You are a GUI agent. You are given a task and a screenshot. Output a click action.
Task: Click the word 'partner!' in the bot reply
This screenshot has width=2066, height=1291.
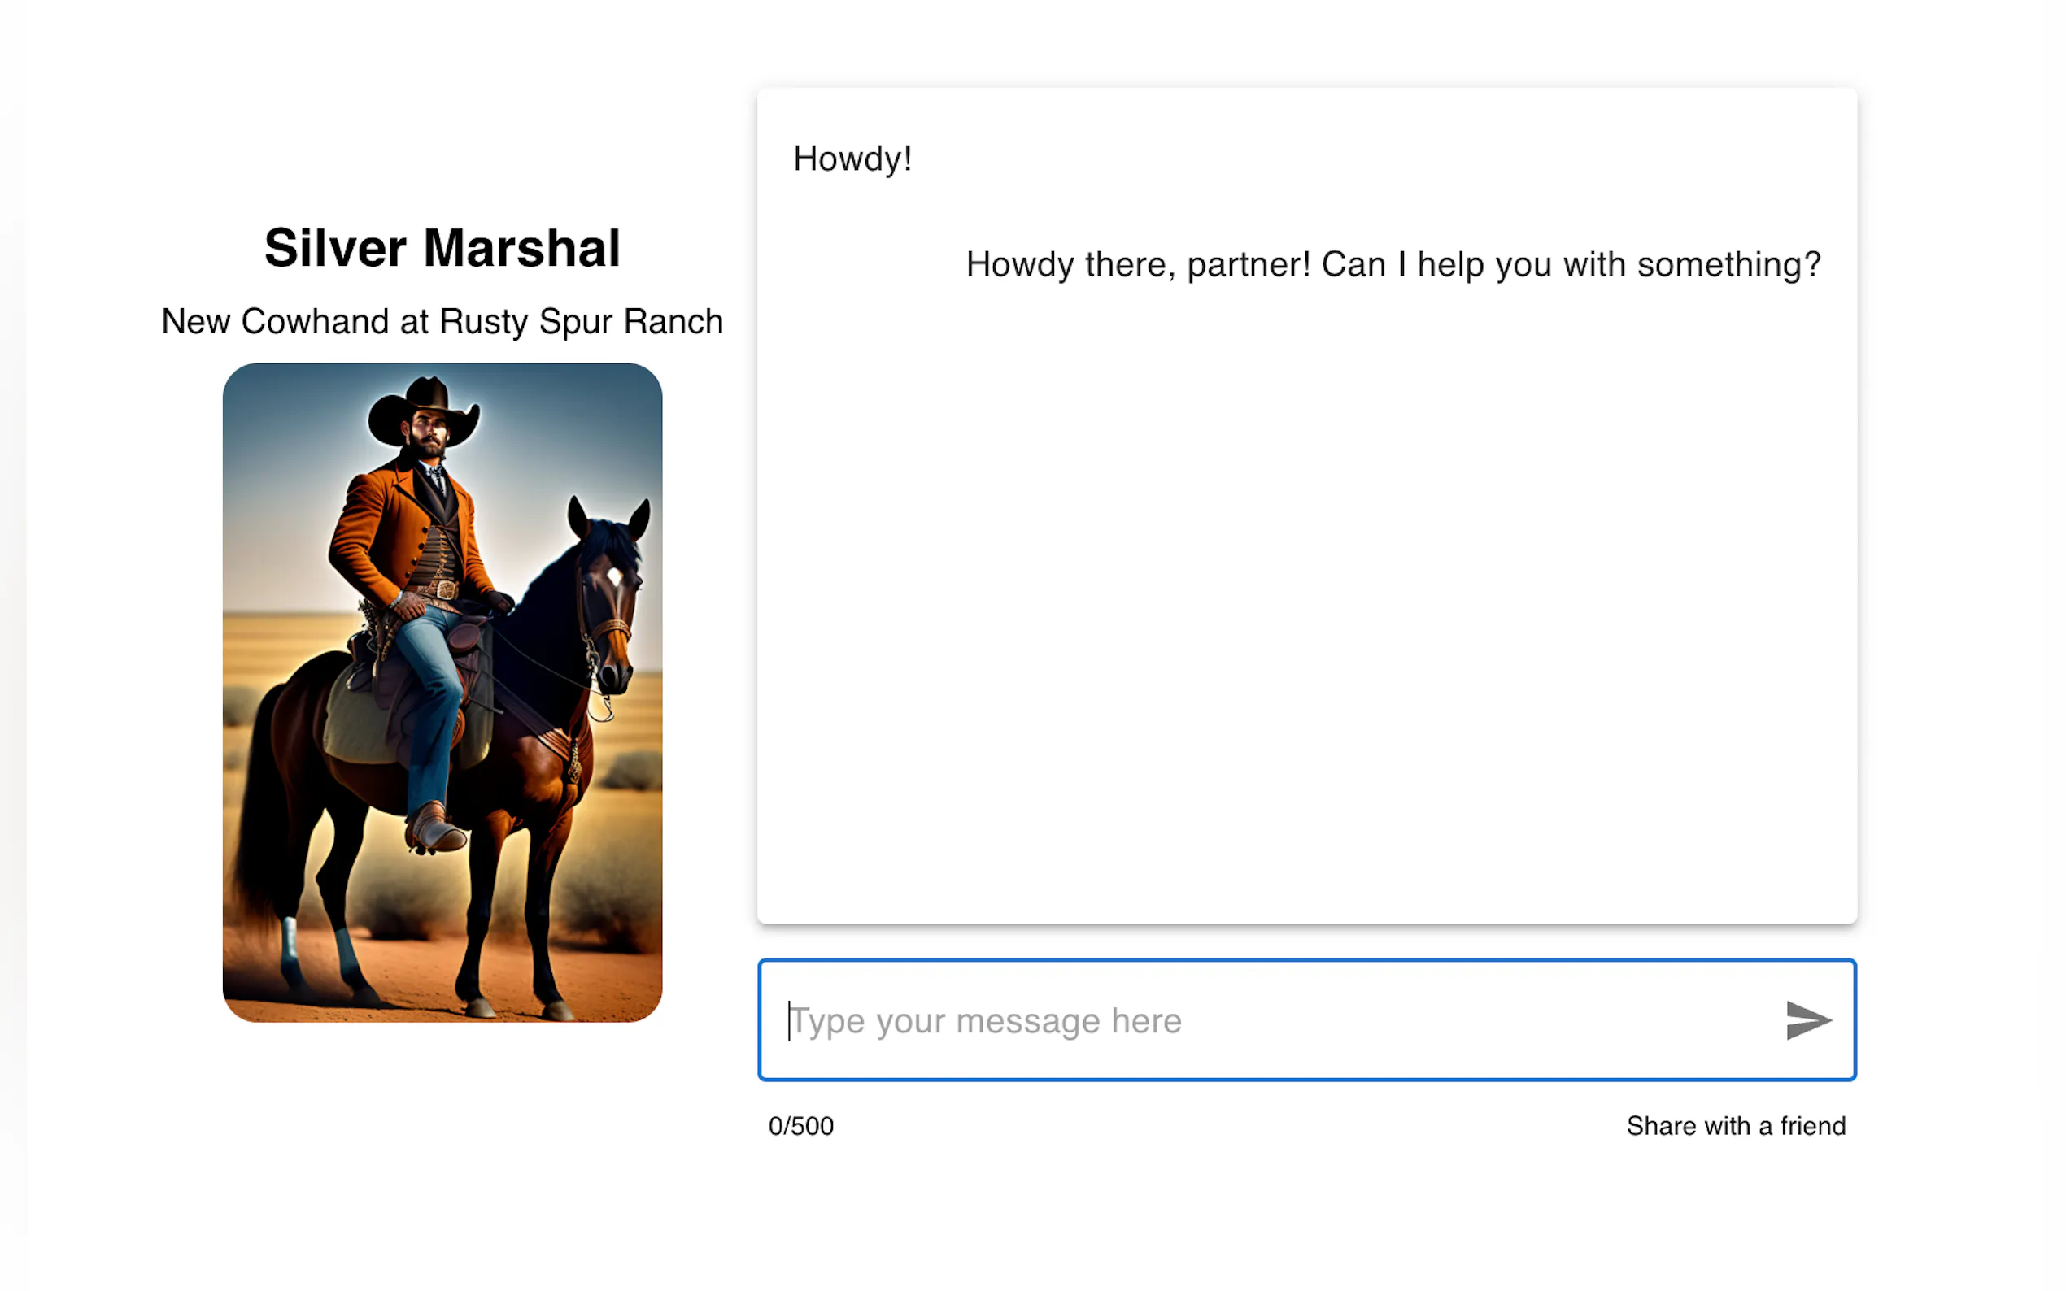(x=1248, y=265)
